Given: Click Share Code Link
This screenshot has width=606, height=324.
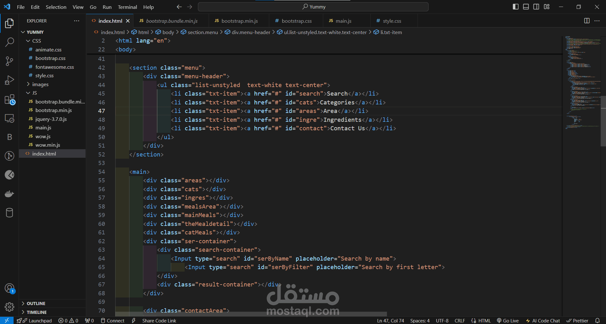Looking at the screenshot, I should point(159,321).
